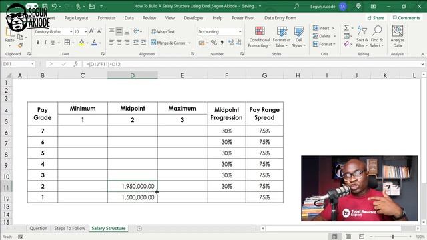Click the Share button
The image size is (427, 240).
376,18
